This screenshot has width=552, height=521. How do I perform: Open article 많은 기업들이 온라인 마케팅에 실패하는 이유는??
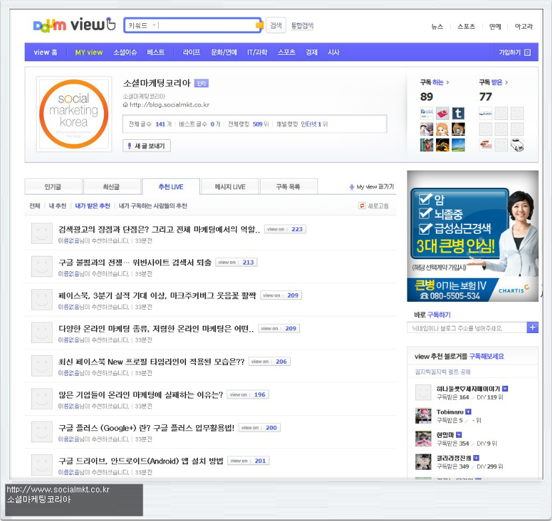141,394
